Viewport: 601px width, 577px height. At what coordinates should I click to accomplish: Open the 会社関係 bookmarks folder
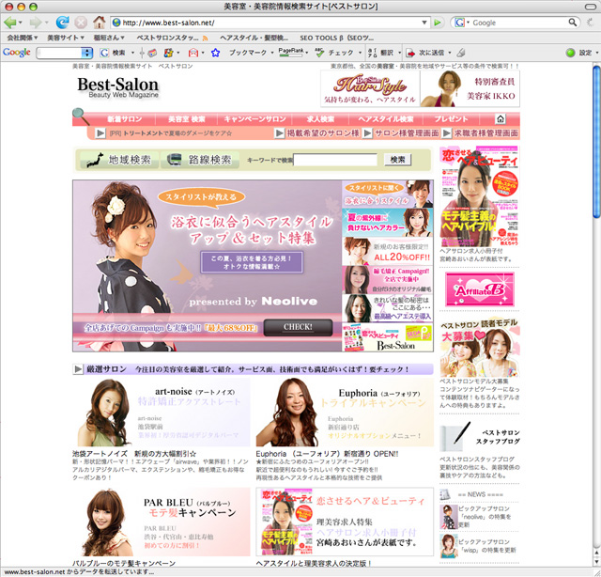tap(23, 38)
